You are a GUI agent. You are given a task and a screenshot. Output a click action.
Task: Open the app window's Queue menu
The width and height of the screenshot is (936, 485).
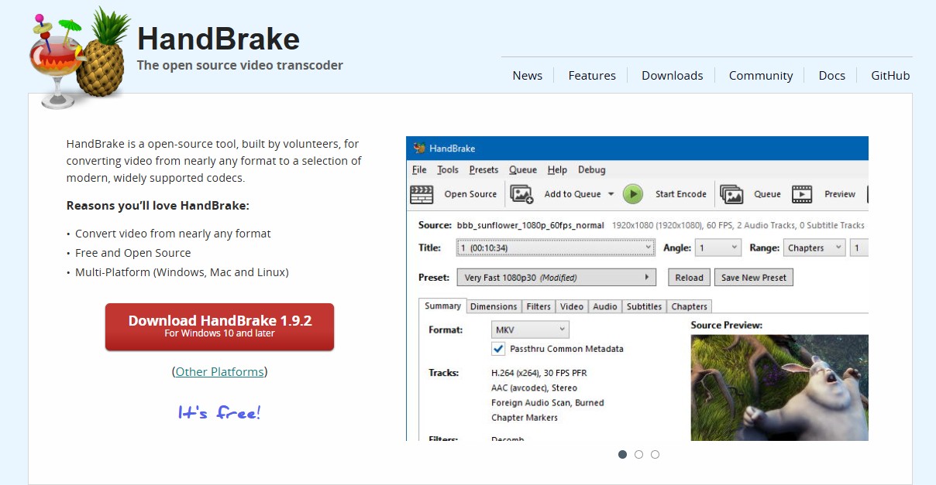(x=523, y=170)
